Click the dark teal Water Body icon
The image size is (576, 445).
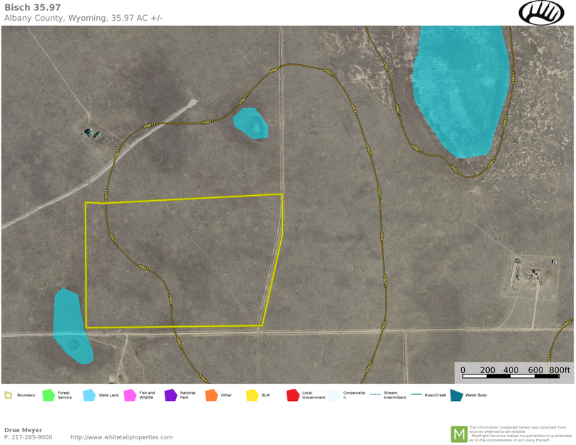click(x=456, y=395)
